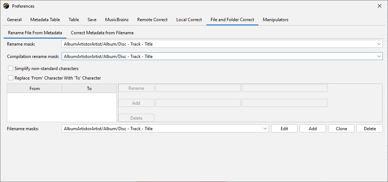Toggle Replace 'From' Character With 'To' Character

coord(11,78)
